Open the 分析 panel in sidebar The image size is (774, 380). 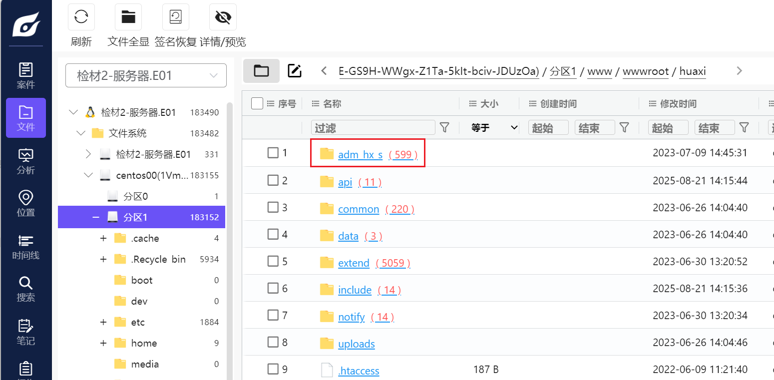(25, 161)
